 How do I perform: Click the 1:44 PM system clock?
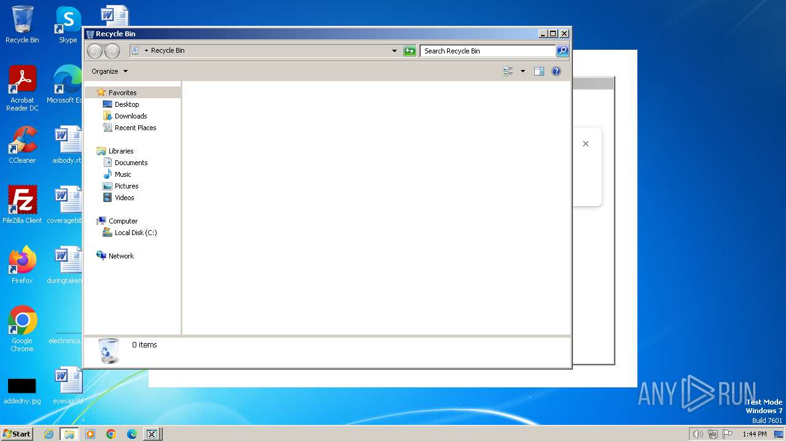(x=754, y=434)
